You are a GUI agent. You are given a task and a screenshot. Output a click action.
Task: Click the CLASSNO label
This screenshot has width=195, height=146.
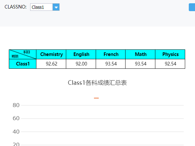15,7
